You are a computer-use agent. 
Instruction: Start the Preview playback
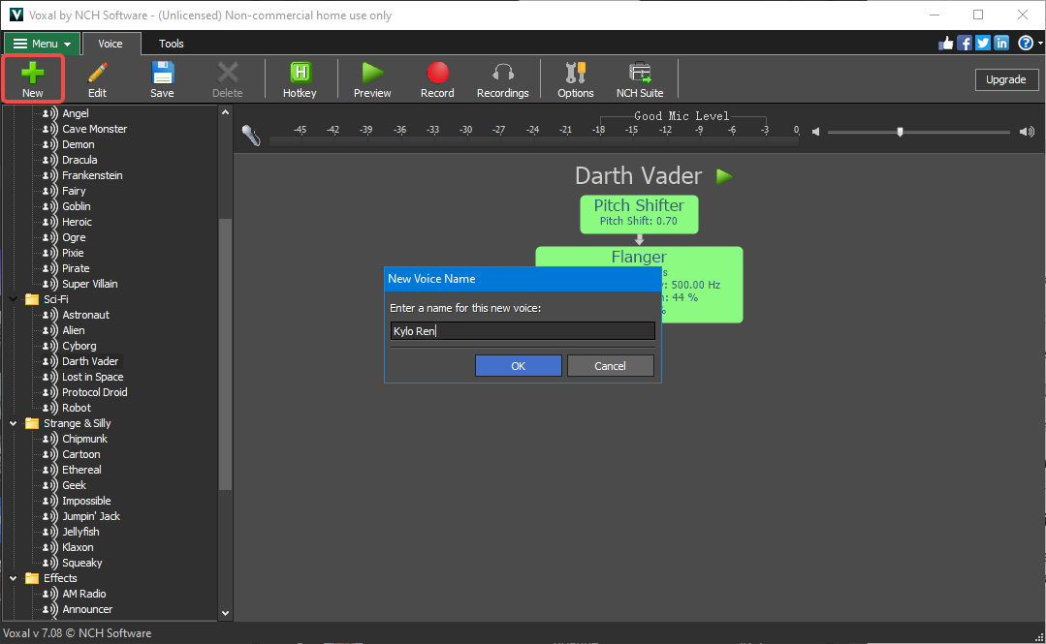(372, 78)
